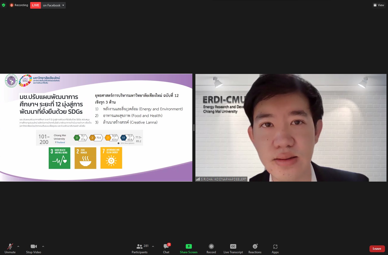Expand video options arrow beside Stop Video
Viewport: 388px width, 255px height.
[x=43, y=246]
